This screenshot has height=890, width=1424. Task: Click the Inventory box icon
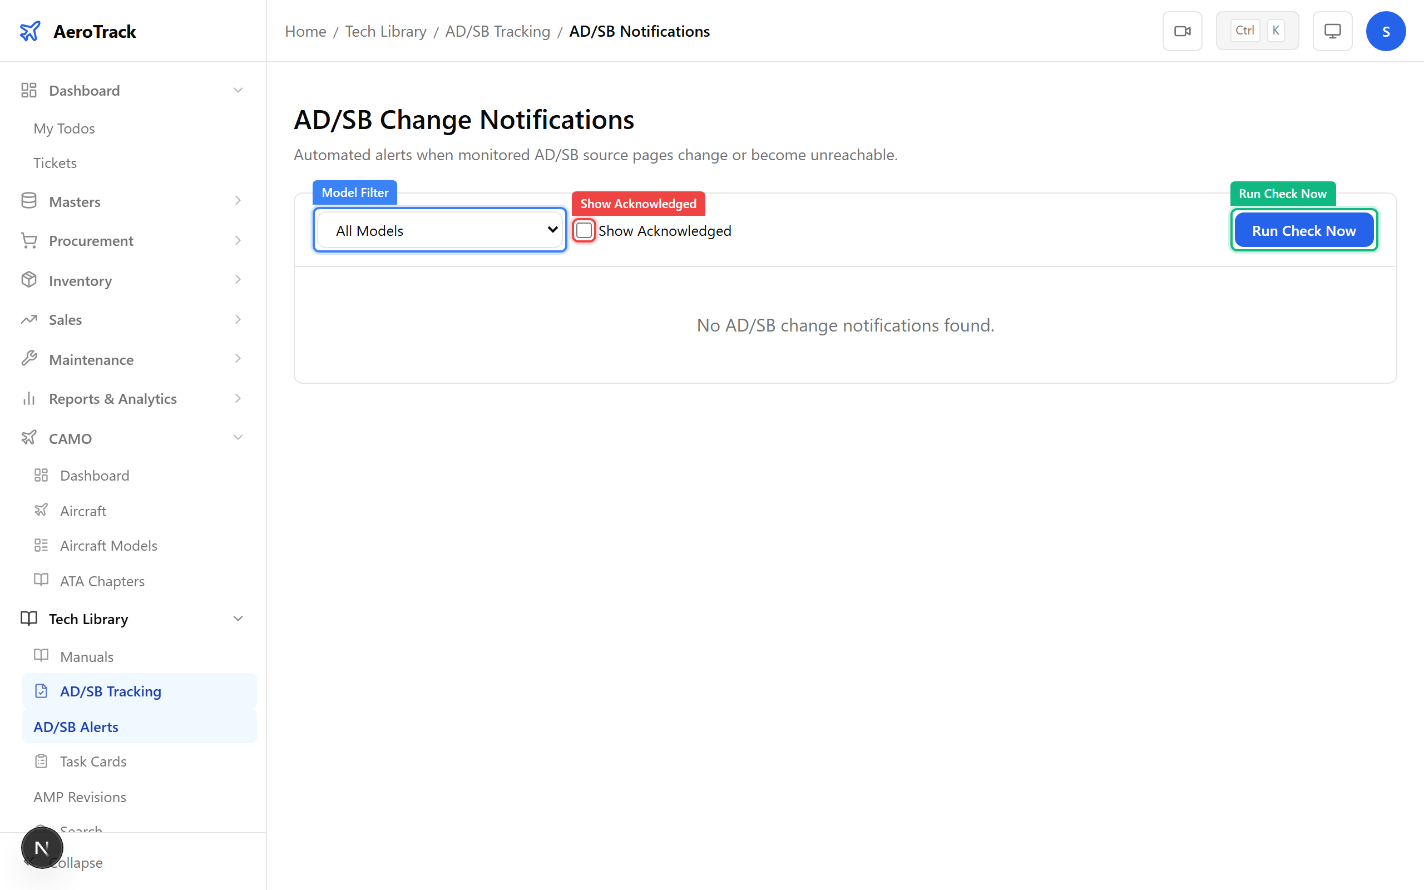(x=29, y=280)
